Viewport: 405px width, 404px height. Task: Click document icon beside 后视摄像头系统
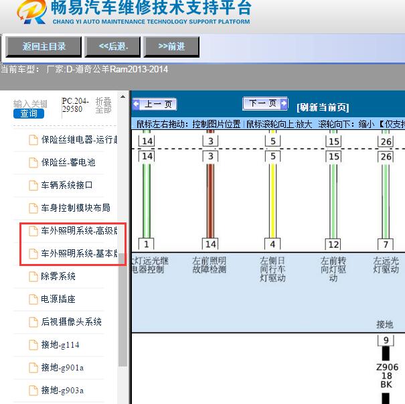tap(33, 322)
